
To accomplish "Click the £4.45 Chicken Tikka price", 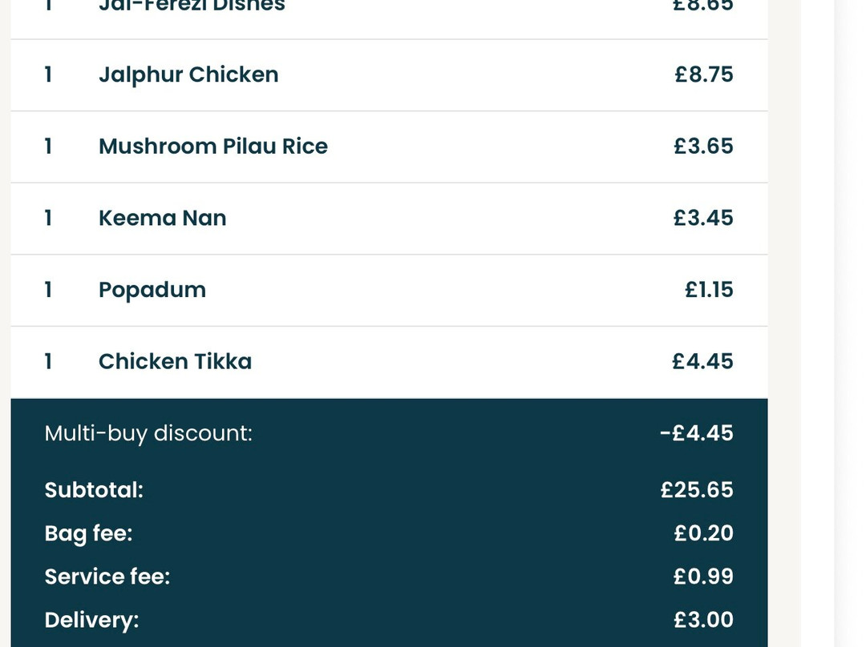I will click(702, 361).
